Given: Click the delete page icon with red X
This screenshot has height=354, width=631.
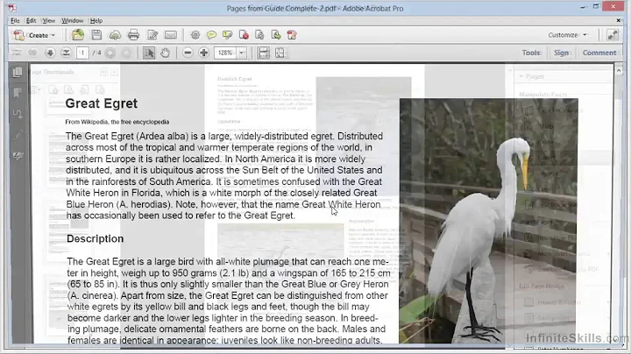Looking at the screenshot, I should pyautogui.click(x=244, y=35).
